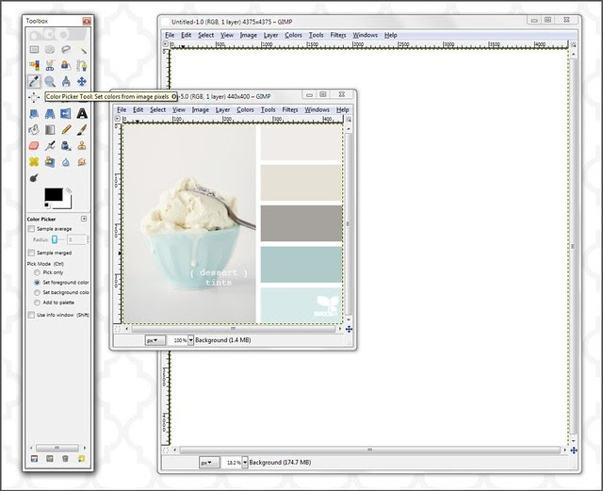Select the Zoom magnifier tool
603x491 pixels.
pyautogui.click(x=50, y=81)
